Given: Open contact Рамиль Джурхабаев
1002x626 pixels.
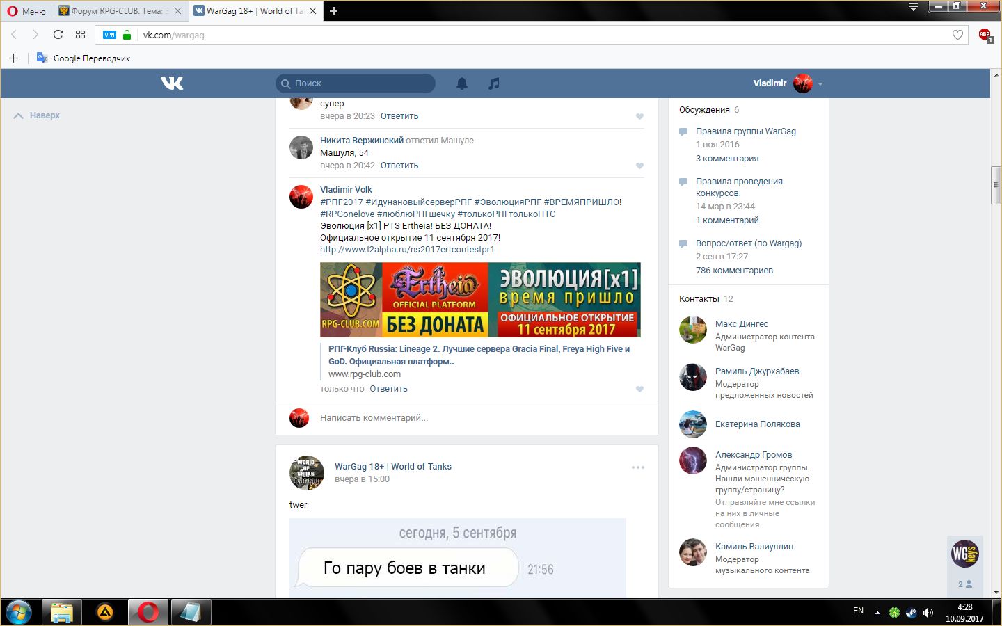Looking at the screenshot, I should 757,371.
